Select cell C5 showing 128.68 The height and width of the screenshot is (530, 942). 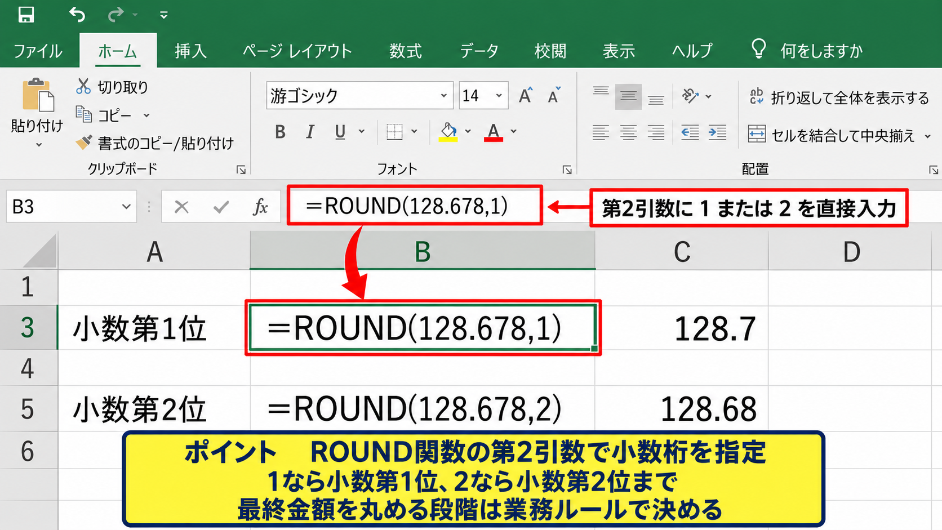pos(682,408)
